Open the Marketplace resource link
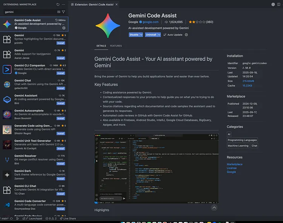The image size is (283, 223). click(x=234, y=164)
